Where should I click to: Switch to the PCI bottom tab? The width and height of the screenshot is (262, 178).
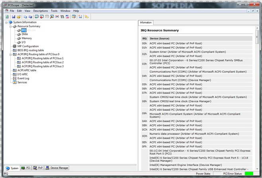[26, 168]
